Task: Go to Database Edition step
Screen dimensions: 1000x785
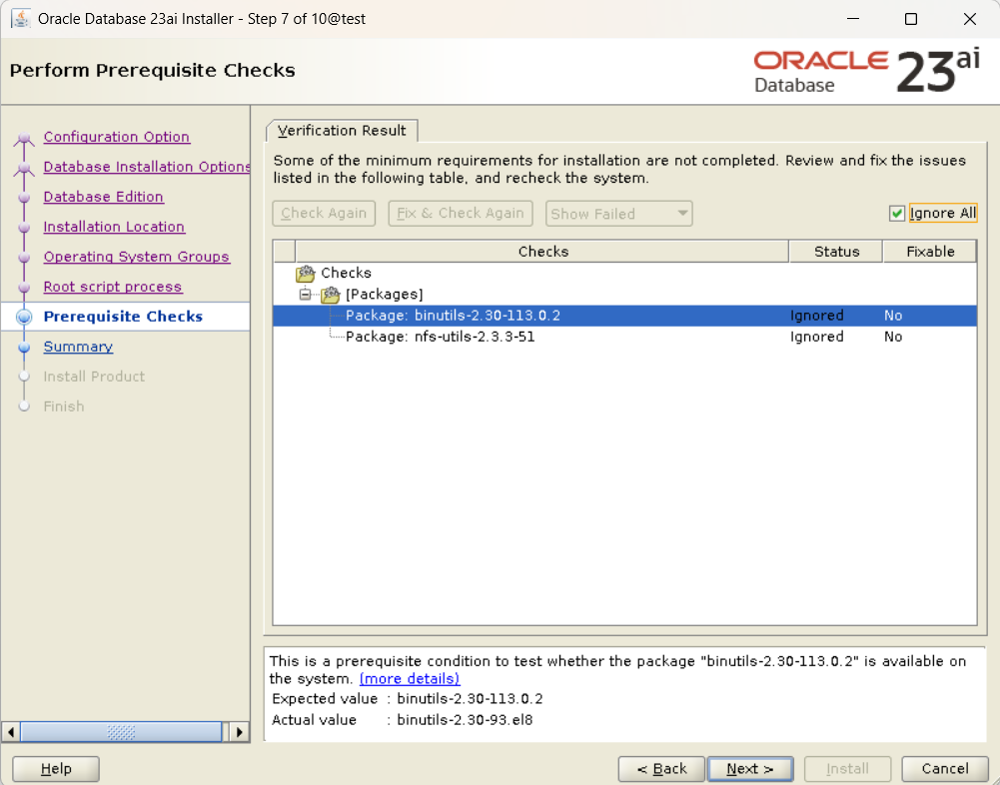Action: pyautogui.click(x=103, y=197)
